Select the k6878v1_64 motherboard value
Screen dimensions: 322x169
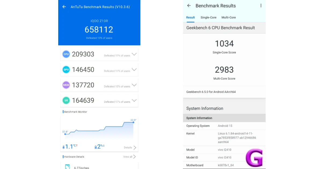(226, 165)
